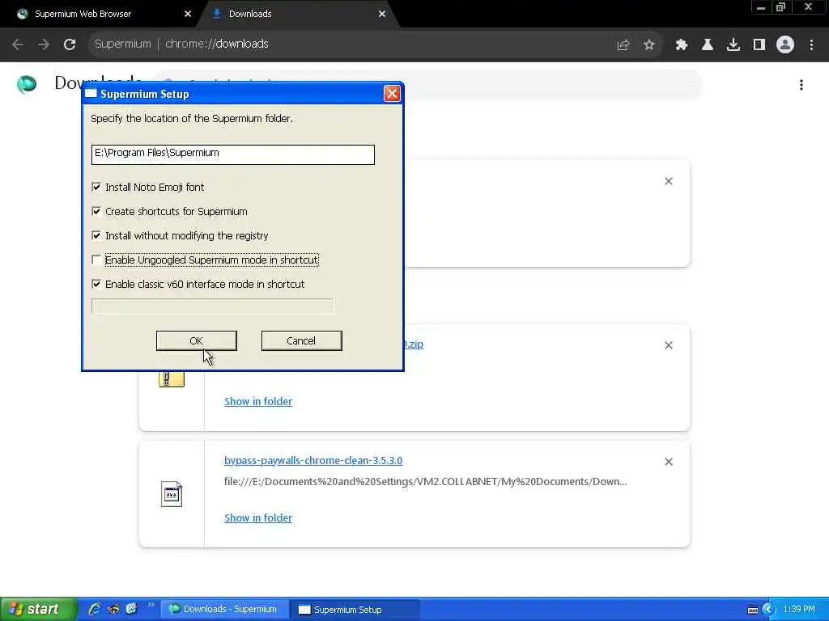This screenshot has width=829, height=621.
Task: Click the system clock 1:39 PM
Action: pos(799,610)
